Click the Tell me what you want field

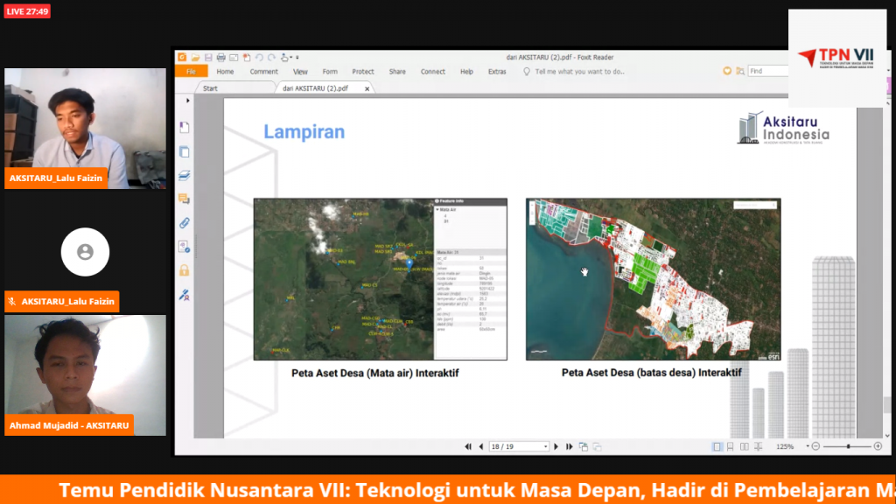[x=574, y=72]
